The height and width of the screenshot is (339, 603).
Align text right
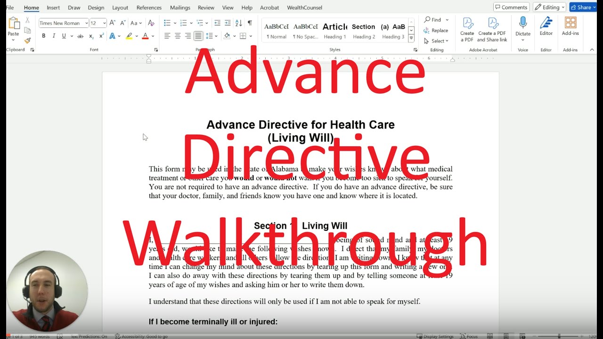[x=188, y=36]
